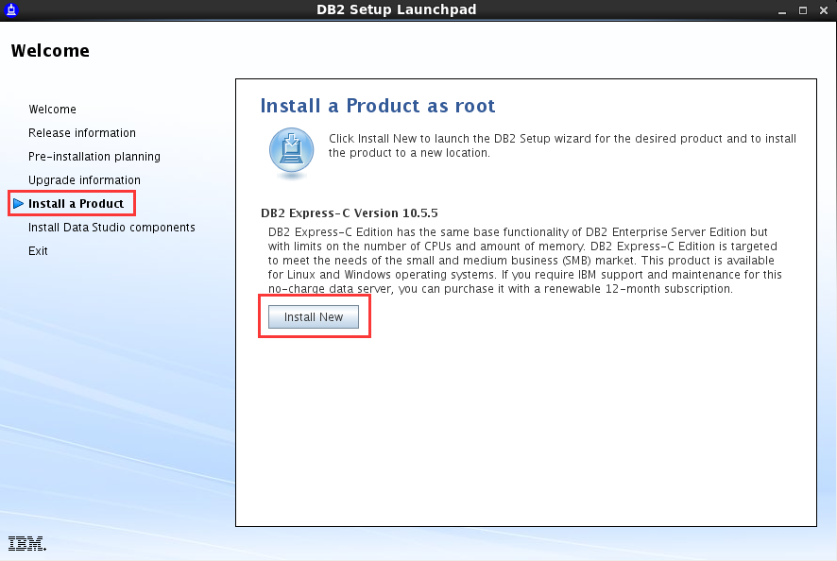Close the DB2 Setup Launchpad window
837x561 pixels.
click(x=824, y=10)
